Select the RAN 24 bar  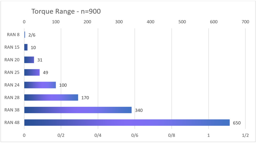click(x=40, y=85)
